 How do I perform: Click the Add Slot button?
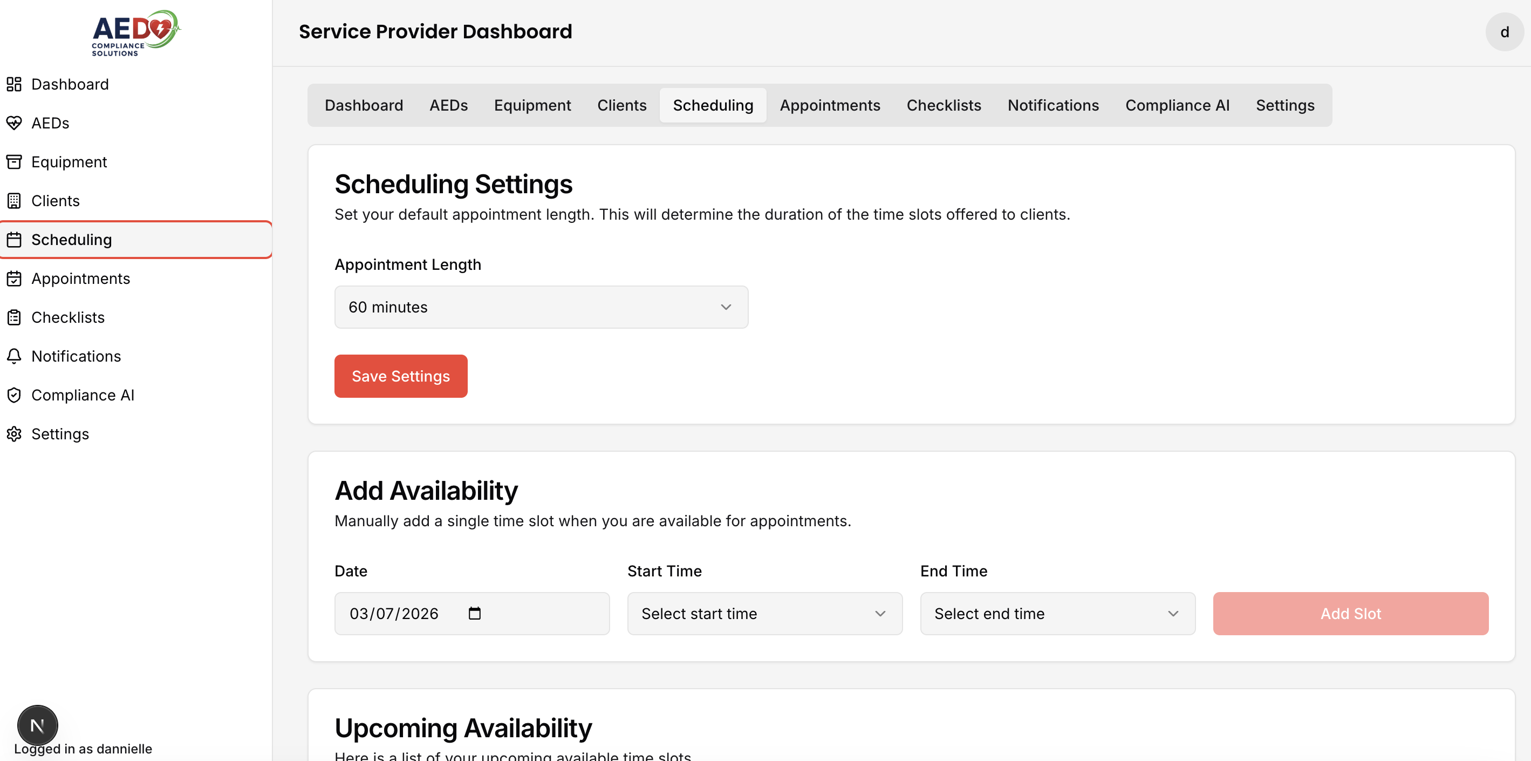point(1350,614)
